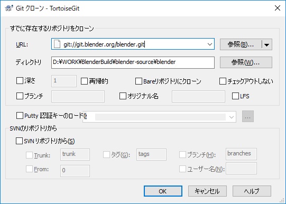The width and height of the screenshot is (286, 204).
Task: Click the depth value field showing 1
Action: (64, 81)
